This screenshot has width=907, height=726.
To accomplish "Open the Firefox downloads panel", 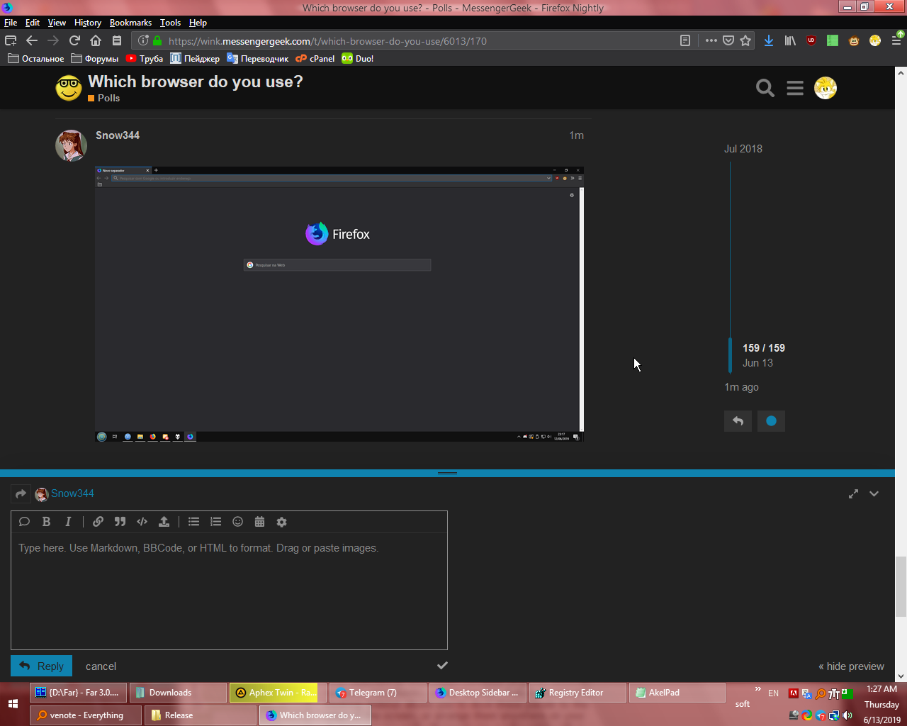I will click(769, 41).
